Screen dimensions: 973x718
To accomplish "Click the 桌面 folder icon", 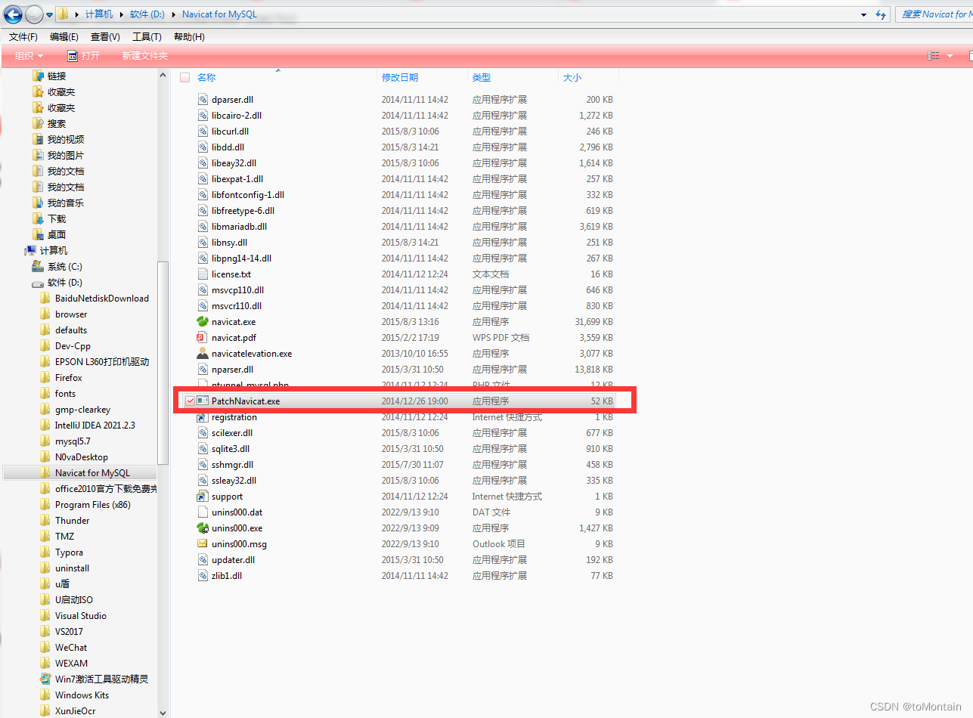I will tap(38, 235).
